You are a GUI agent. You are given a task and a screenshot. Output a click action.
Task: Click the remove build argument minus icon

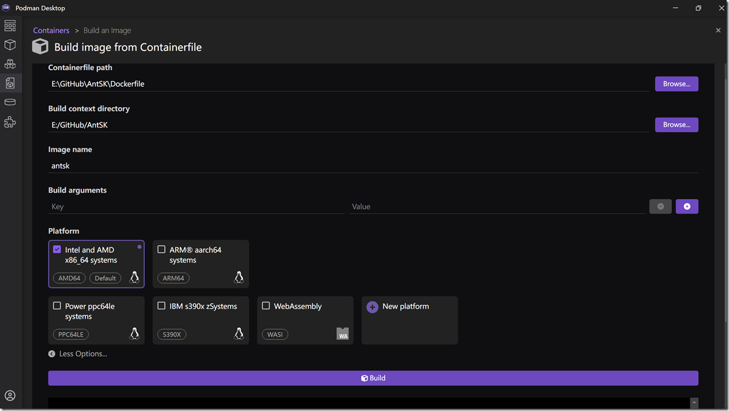(x=660, y=206)
